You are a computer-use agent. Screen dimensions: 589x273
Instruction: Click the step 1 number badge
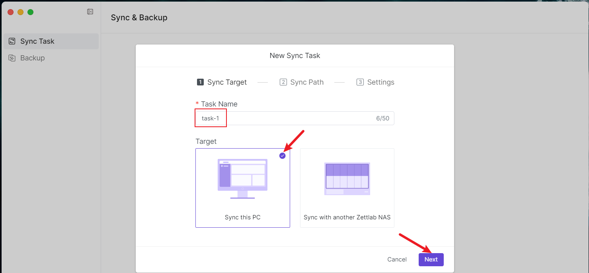click(x=200, y=82)
